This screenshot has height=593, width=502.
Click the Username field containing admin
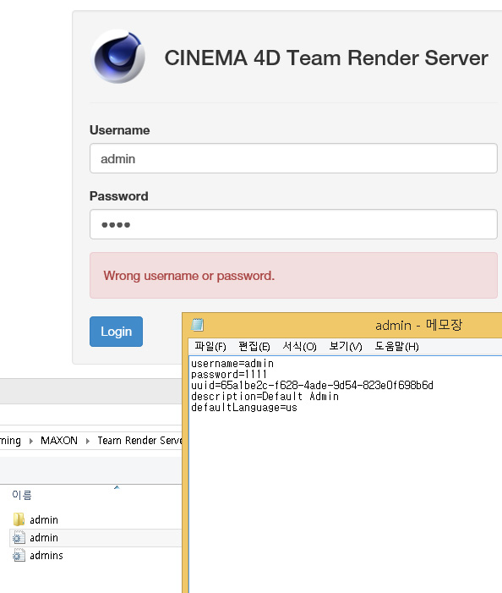point(293,158)
